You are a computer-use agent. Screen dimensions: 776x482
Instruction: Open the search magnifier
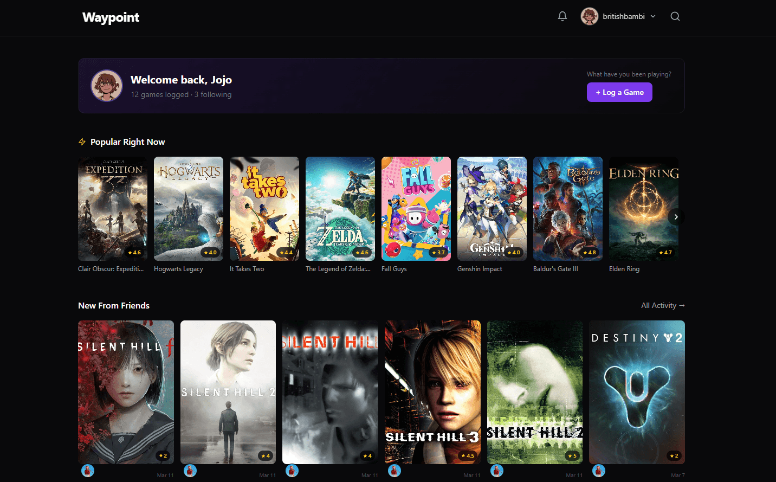pos(675,16)
